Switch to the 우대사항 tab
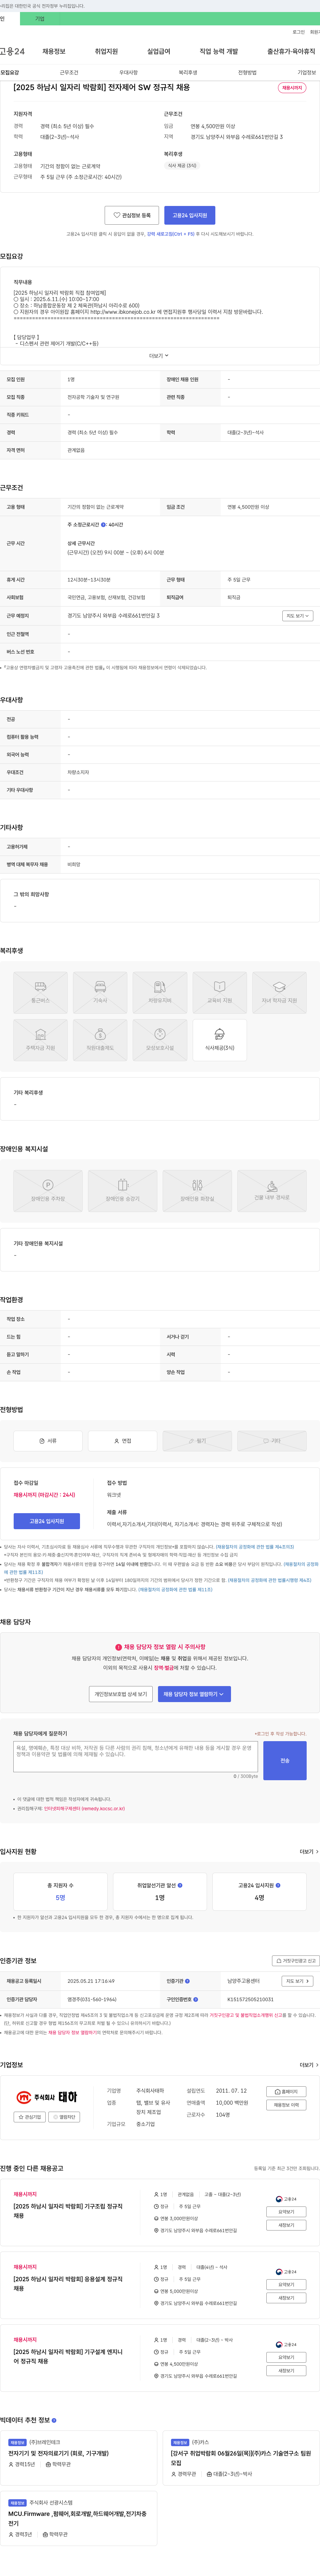This screenshot has width=320, height=2576. coord(128,72)
